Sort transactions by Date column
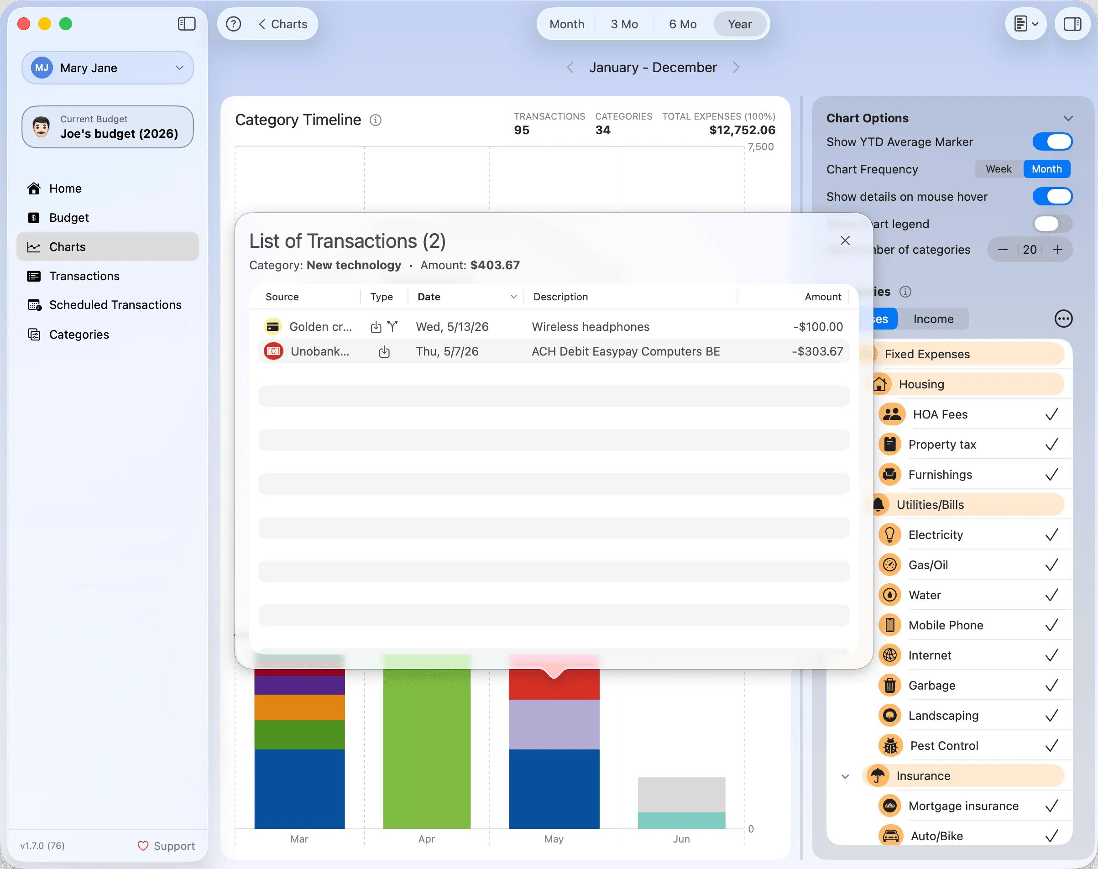The image size is (1098, 869). tap(466, 297)
